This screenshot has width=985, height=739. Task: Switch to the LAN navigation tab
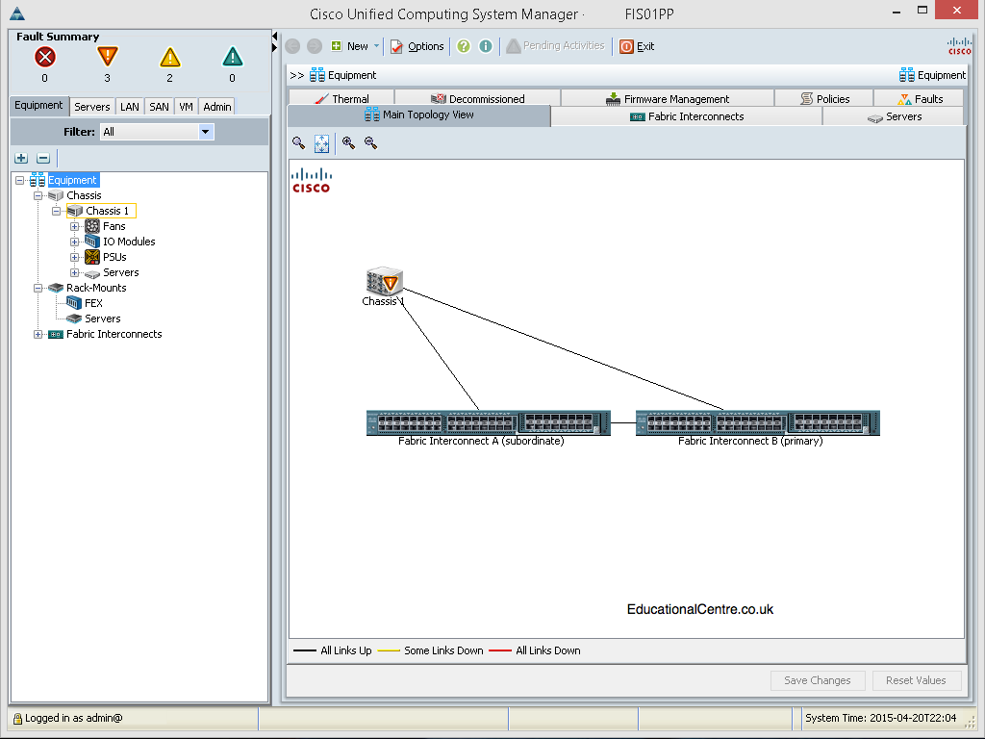130,107
